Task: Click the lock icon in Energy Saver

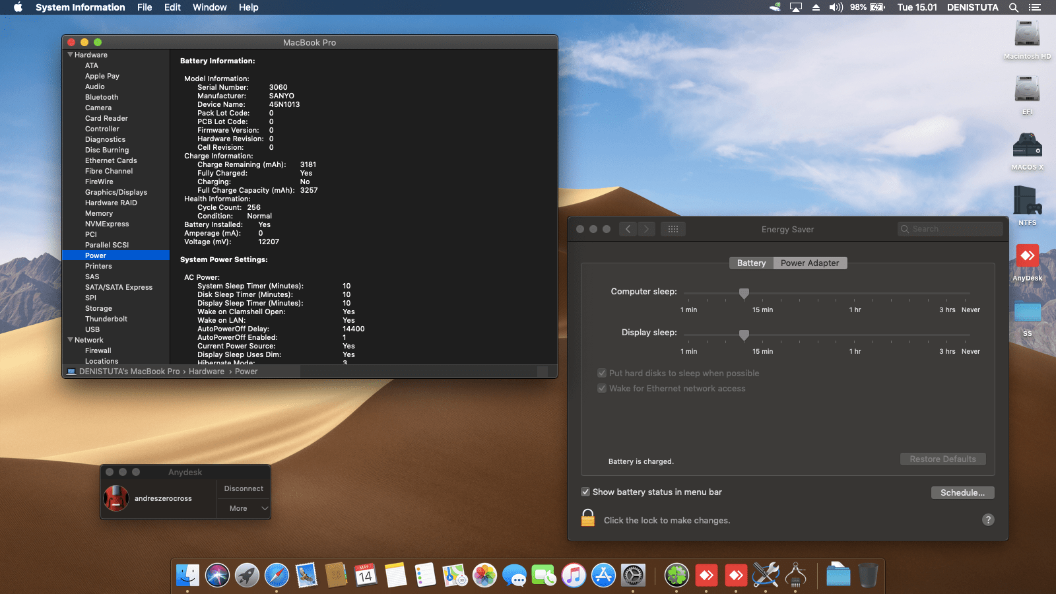Action: tap(588, 518)
